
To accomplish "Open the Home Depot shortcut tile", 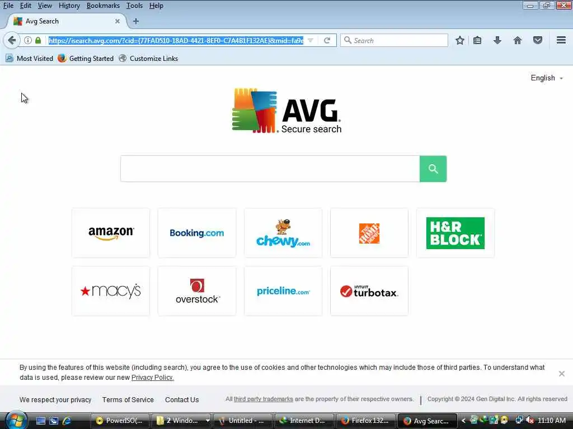I will click(x=369, y=233).
